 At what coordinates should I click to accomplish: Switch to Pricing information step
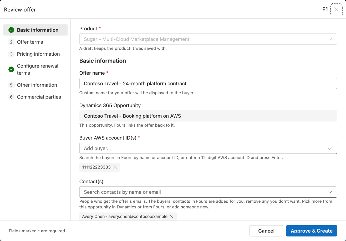point(35,54)
